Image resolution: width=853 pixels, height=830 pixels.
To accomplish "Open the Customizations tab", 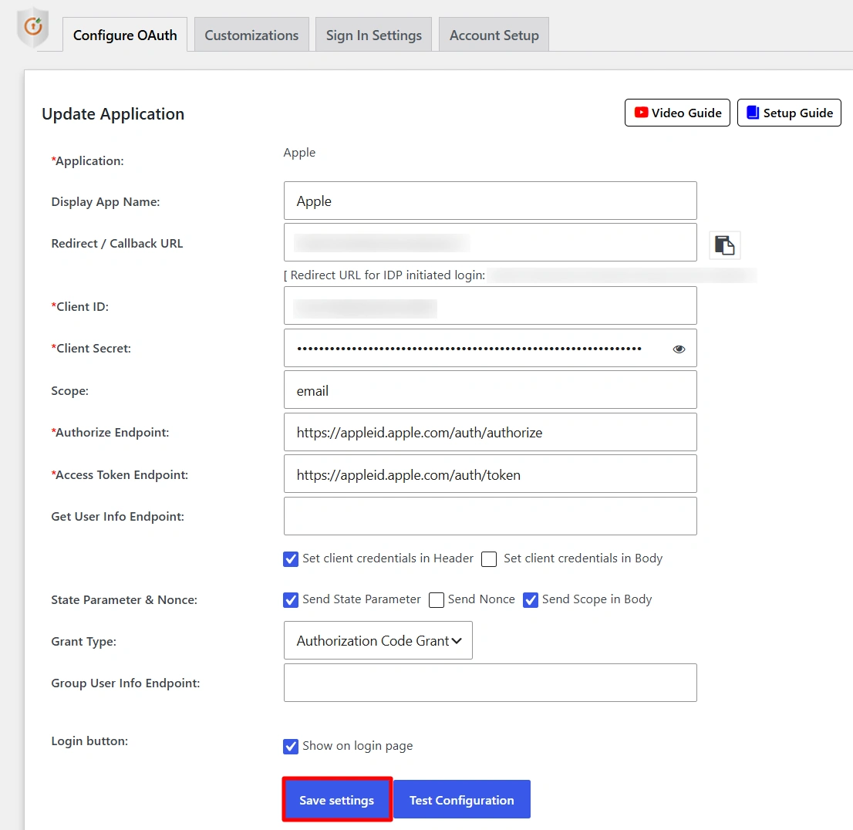I will click(x=251, y=35).
